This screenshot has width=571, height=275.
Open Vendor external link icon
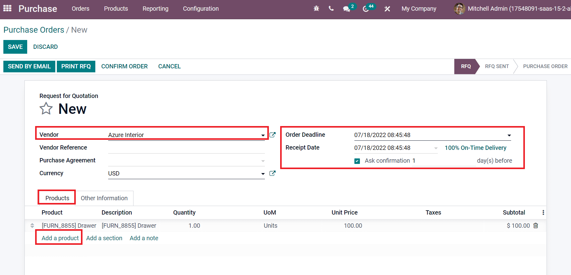(273, 135)
